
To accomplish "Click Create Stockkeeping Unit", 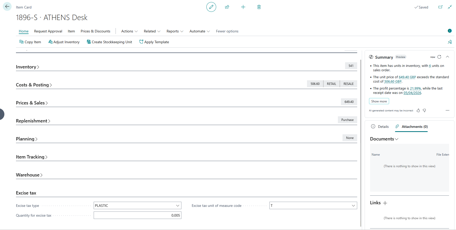I will click(109, 42).
